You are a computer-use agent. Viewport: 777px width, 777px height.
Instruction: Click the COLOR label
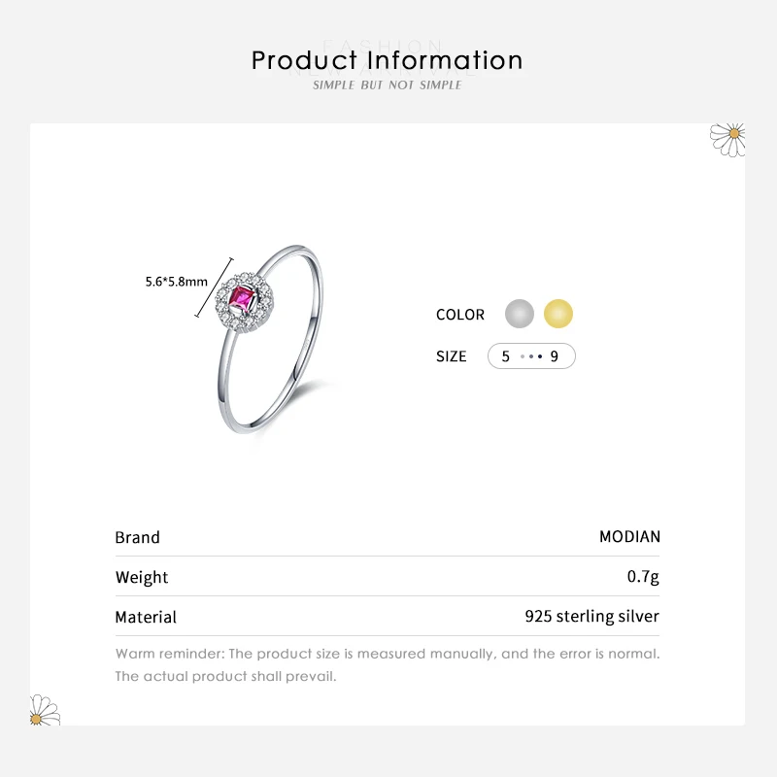pos(460,315)
